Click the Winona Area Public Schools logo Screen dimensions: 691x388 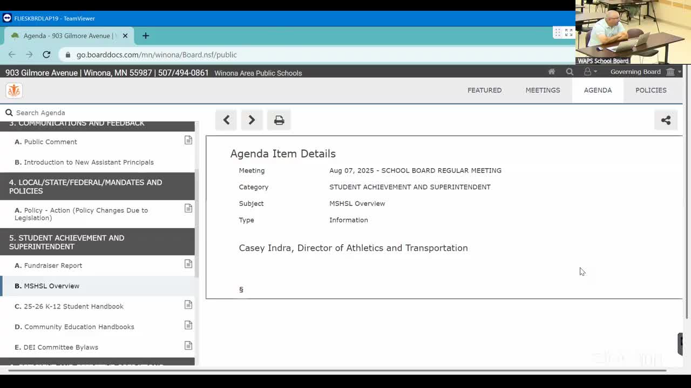[14, 91]
